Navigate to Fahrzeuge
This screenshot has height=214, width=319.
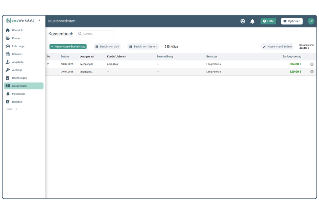[18, 46]
